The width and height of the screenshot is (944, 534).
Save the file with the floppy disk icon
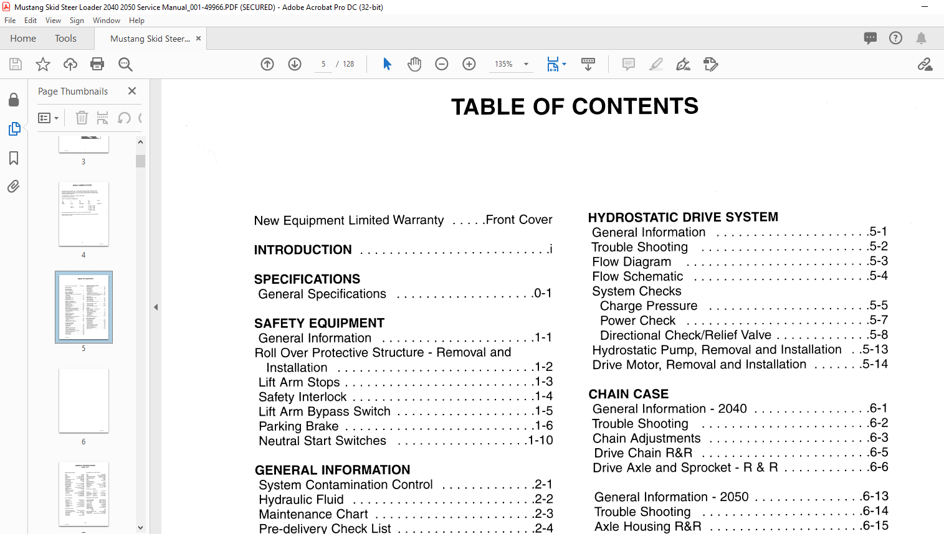click(16, 64)
